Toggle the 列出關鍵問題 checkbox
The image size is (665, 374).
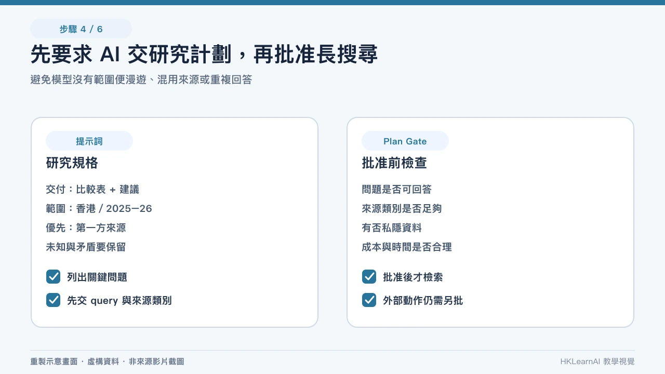[54, 276]
